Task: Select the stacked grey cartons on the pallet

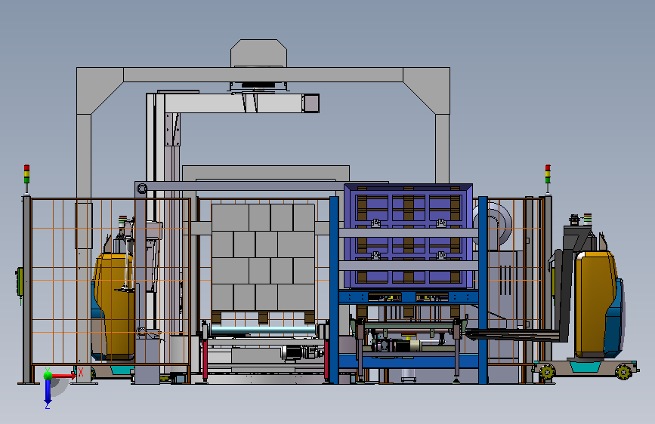Action: tap(263, 257)
